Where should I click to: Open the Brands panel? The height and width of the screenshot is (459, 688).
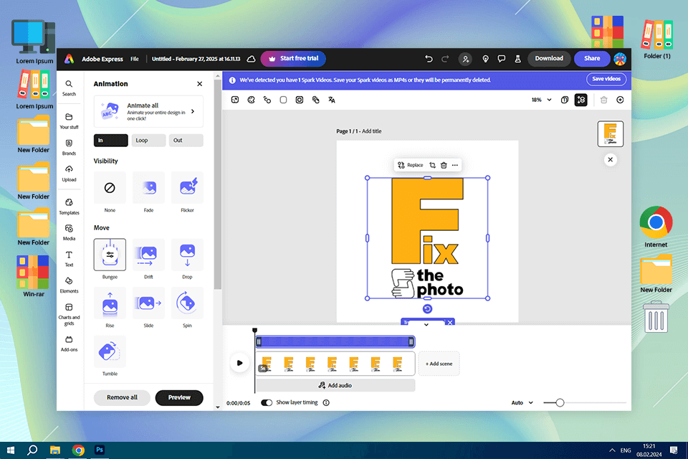pos(69,147)
